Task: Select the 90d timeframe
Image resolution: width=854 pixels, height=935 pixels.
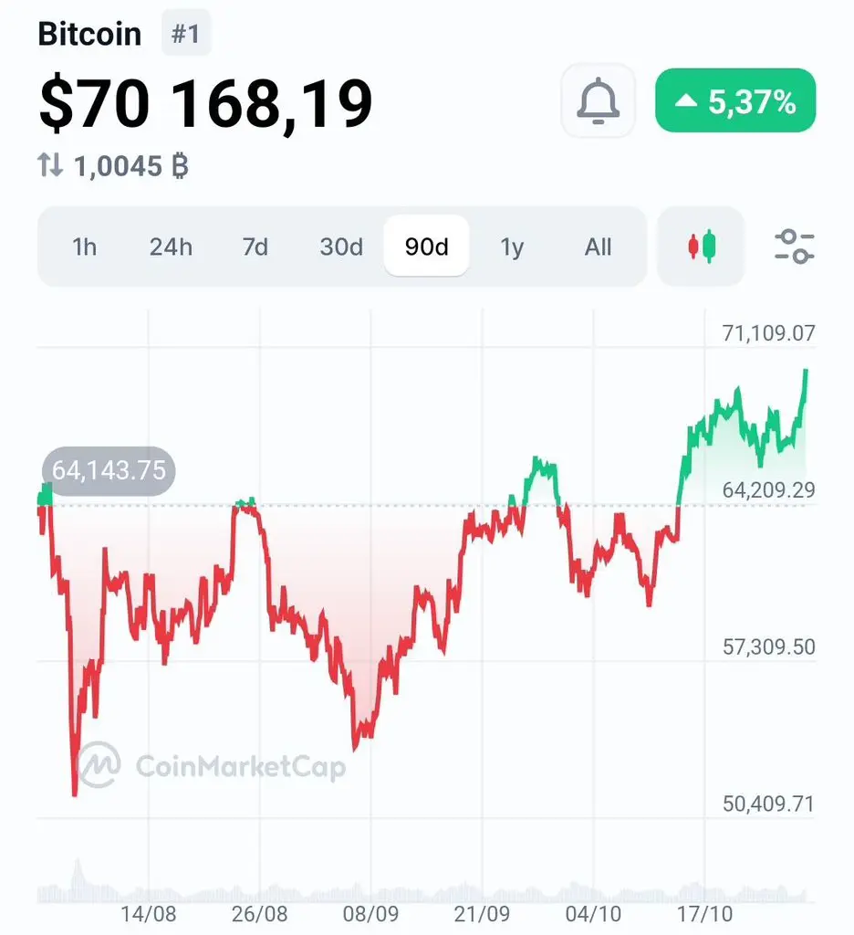Action: click(427, 247)
